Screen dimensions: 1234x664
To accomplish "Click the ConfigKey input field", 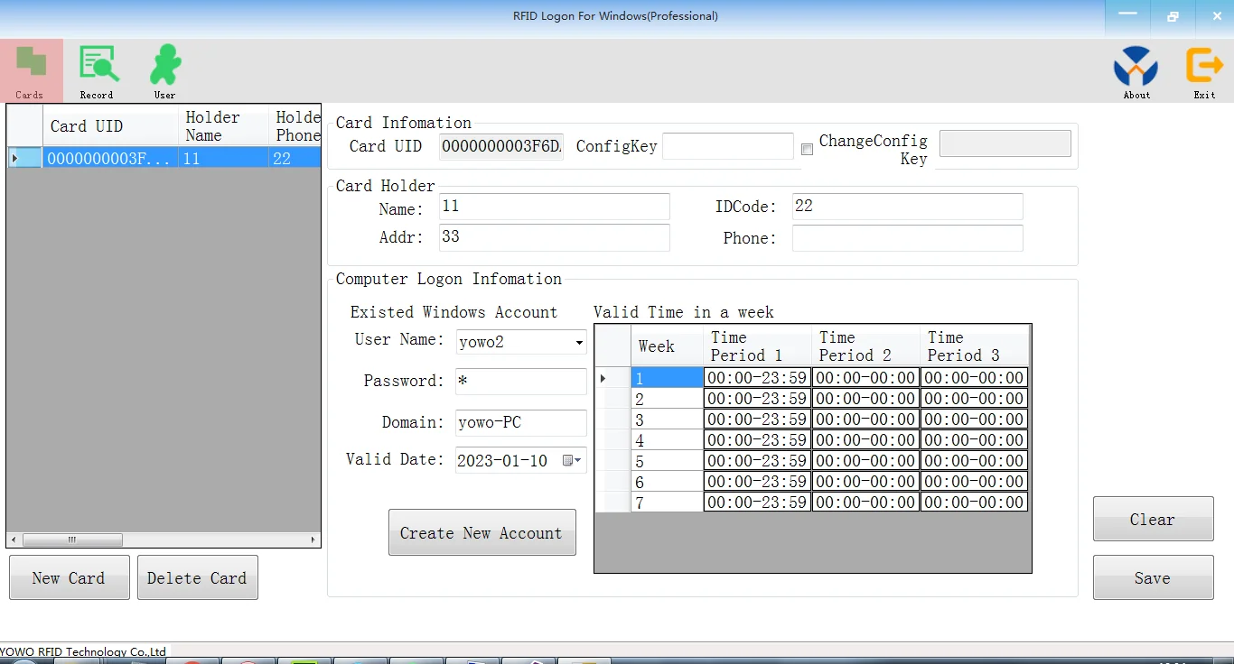I will (x=727, y=146).
